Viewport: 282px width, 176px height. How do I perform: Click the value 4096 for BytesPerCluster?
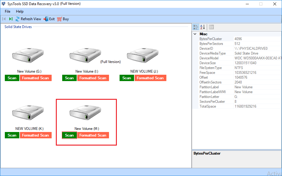point(238,39)
